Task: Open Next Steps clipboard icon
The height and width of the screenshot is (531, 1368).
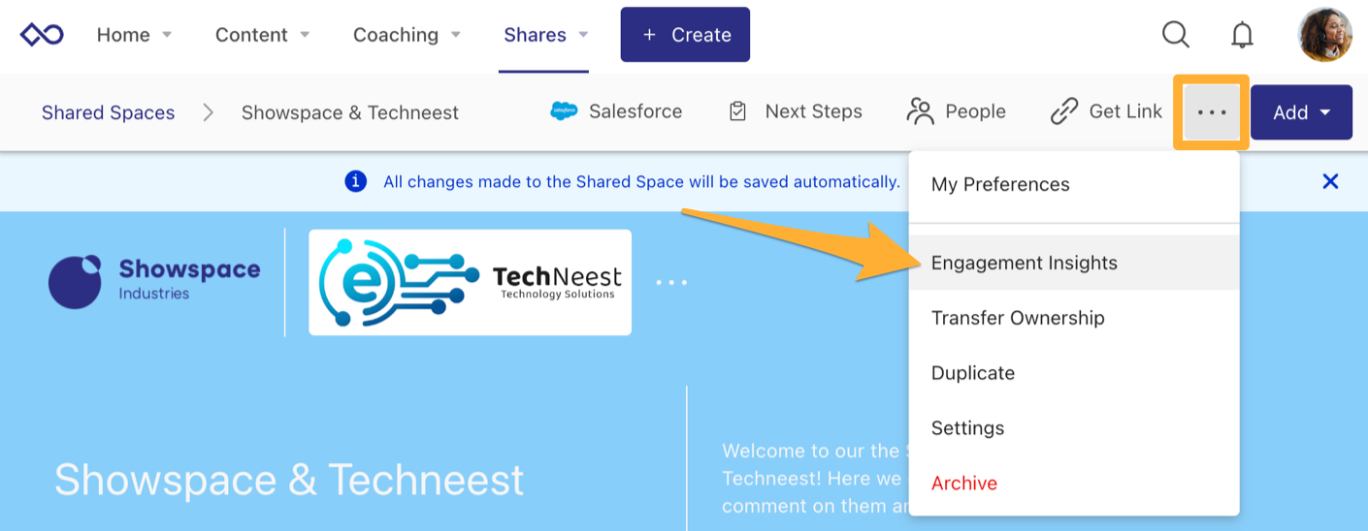Action: point(737,111)
